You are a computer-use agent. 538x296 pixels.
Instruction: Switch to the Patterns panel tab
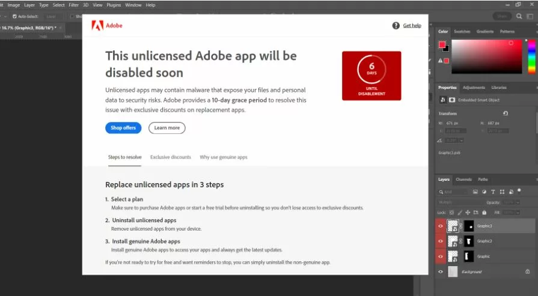point(507,31)
